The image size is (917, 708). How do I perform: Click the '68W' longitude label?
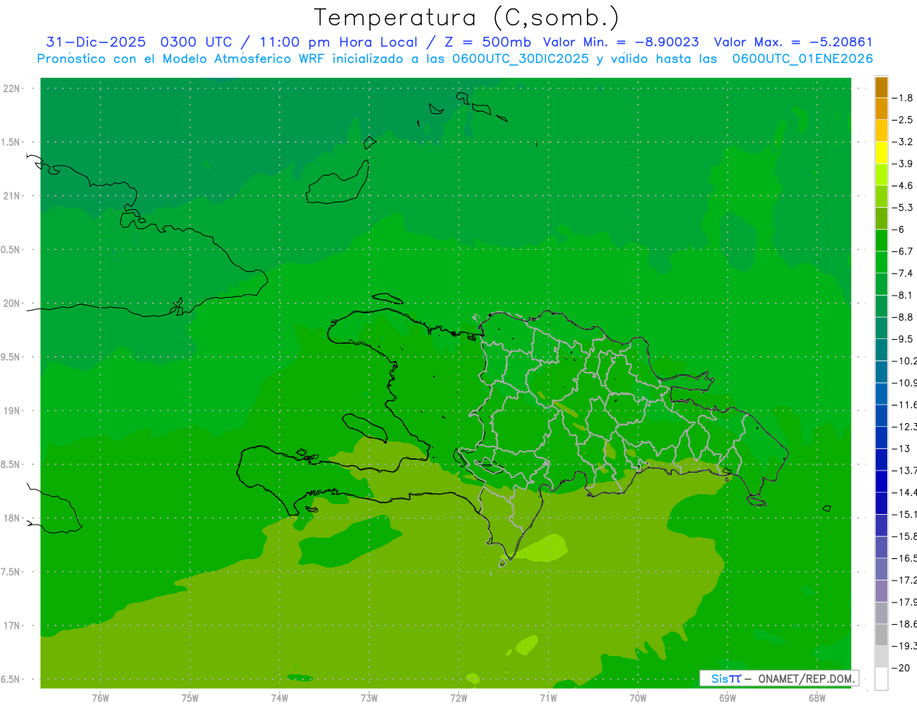tap(817, 697)
